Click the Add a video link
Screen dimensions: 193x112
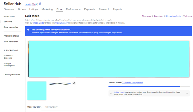(119, 92)
